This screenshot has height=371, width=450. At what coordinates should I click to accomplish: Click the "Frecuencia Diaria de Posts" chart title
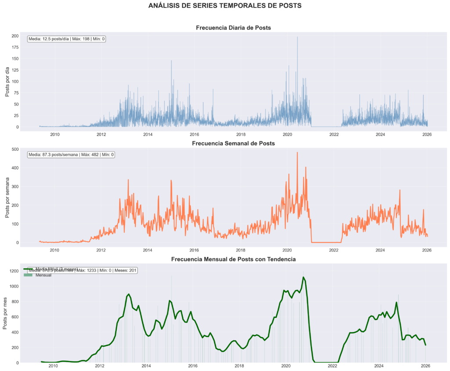point(233,28)
